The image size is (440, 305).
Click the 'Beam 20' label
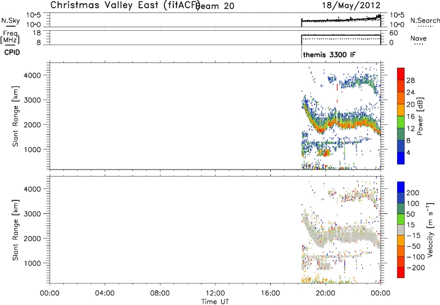click(x=215, y=6)
